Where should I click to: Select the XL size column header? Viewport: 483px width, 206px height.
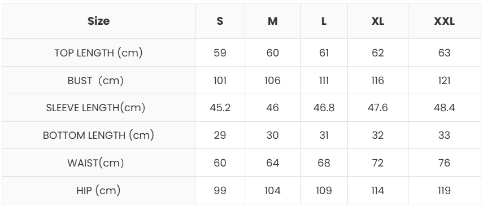pyautogui.click(x=378, y=21)
